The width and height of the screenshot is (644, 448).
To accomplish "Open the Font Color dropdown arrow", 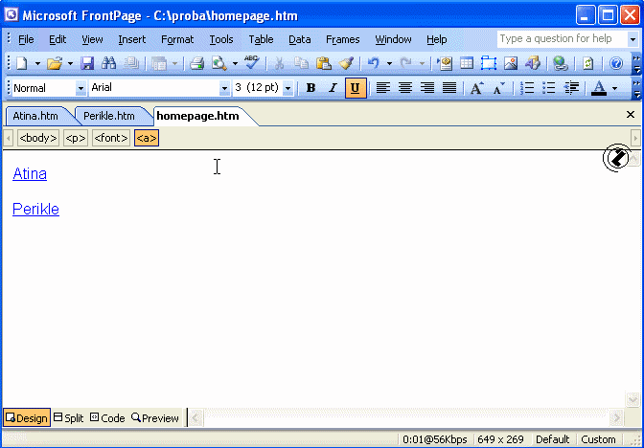I will pos(615,88).
